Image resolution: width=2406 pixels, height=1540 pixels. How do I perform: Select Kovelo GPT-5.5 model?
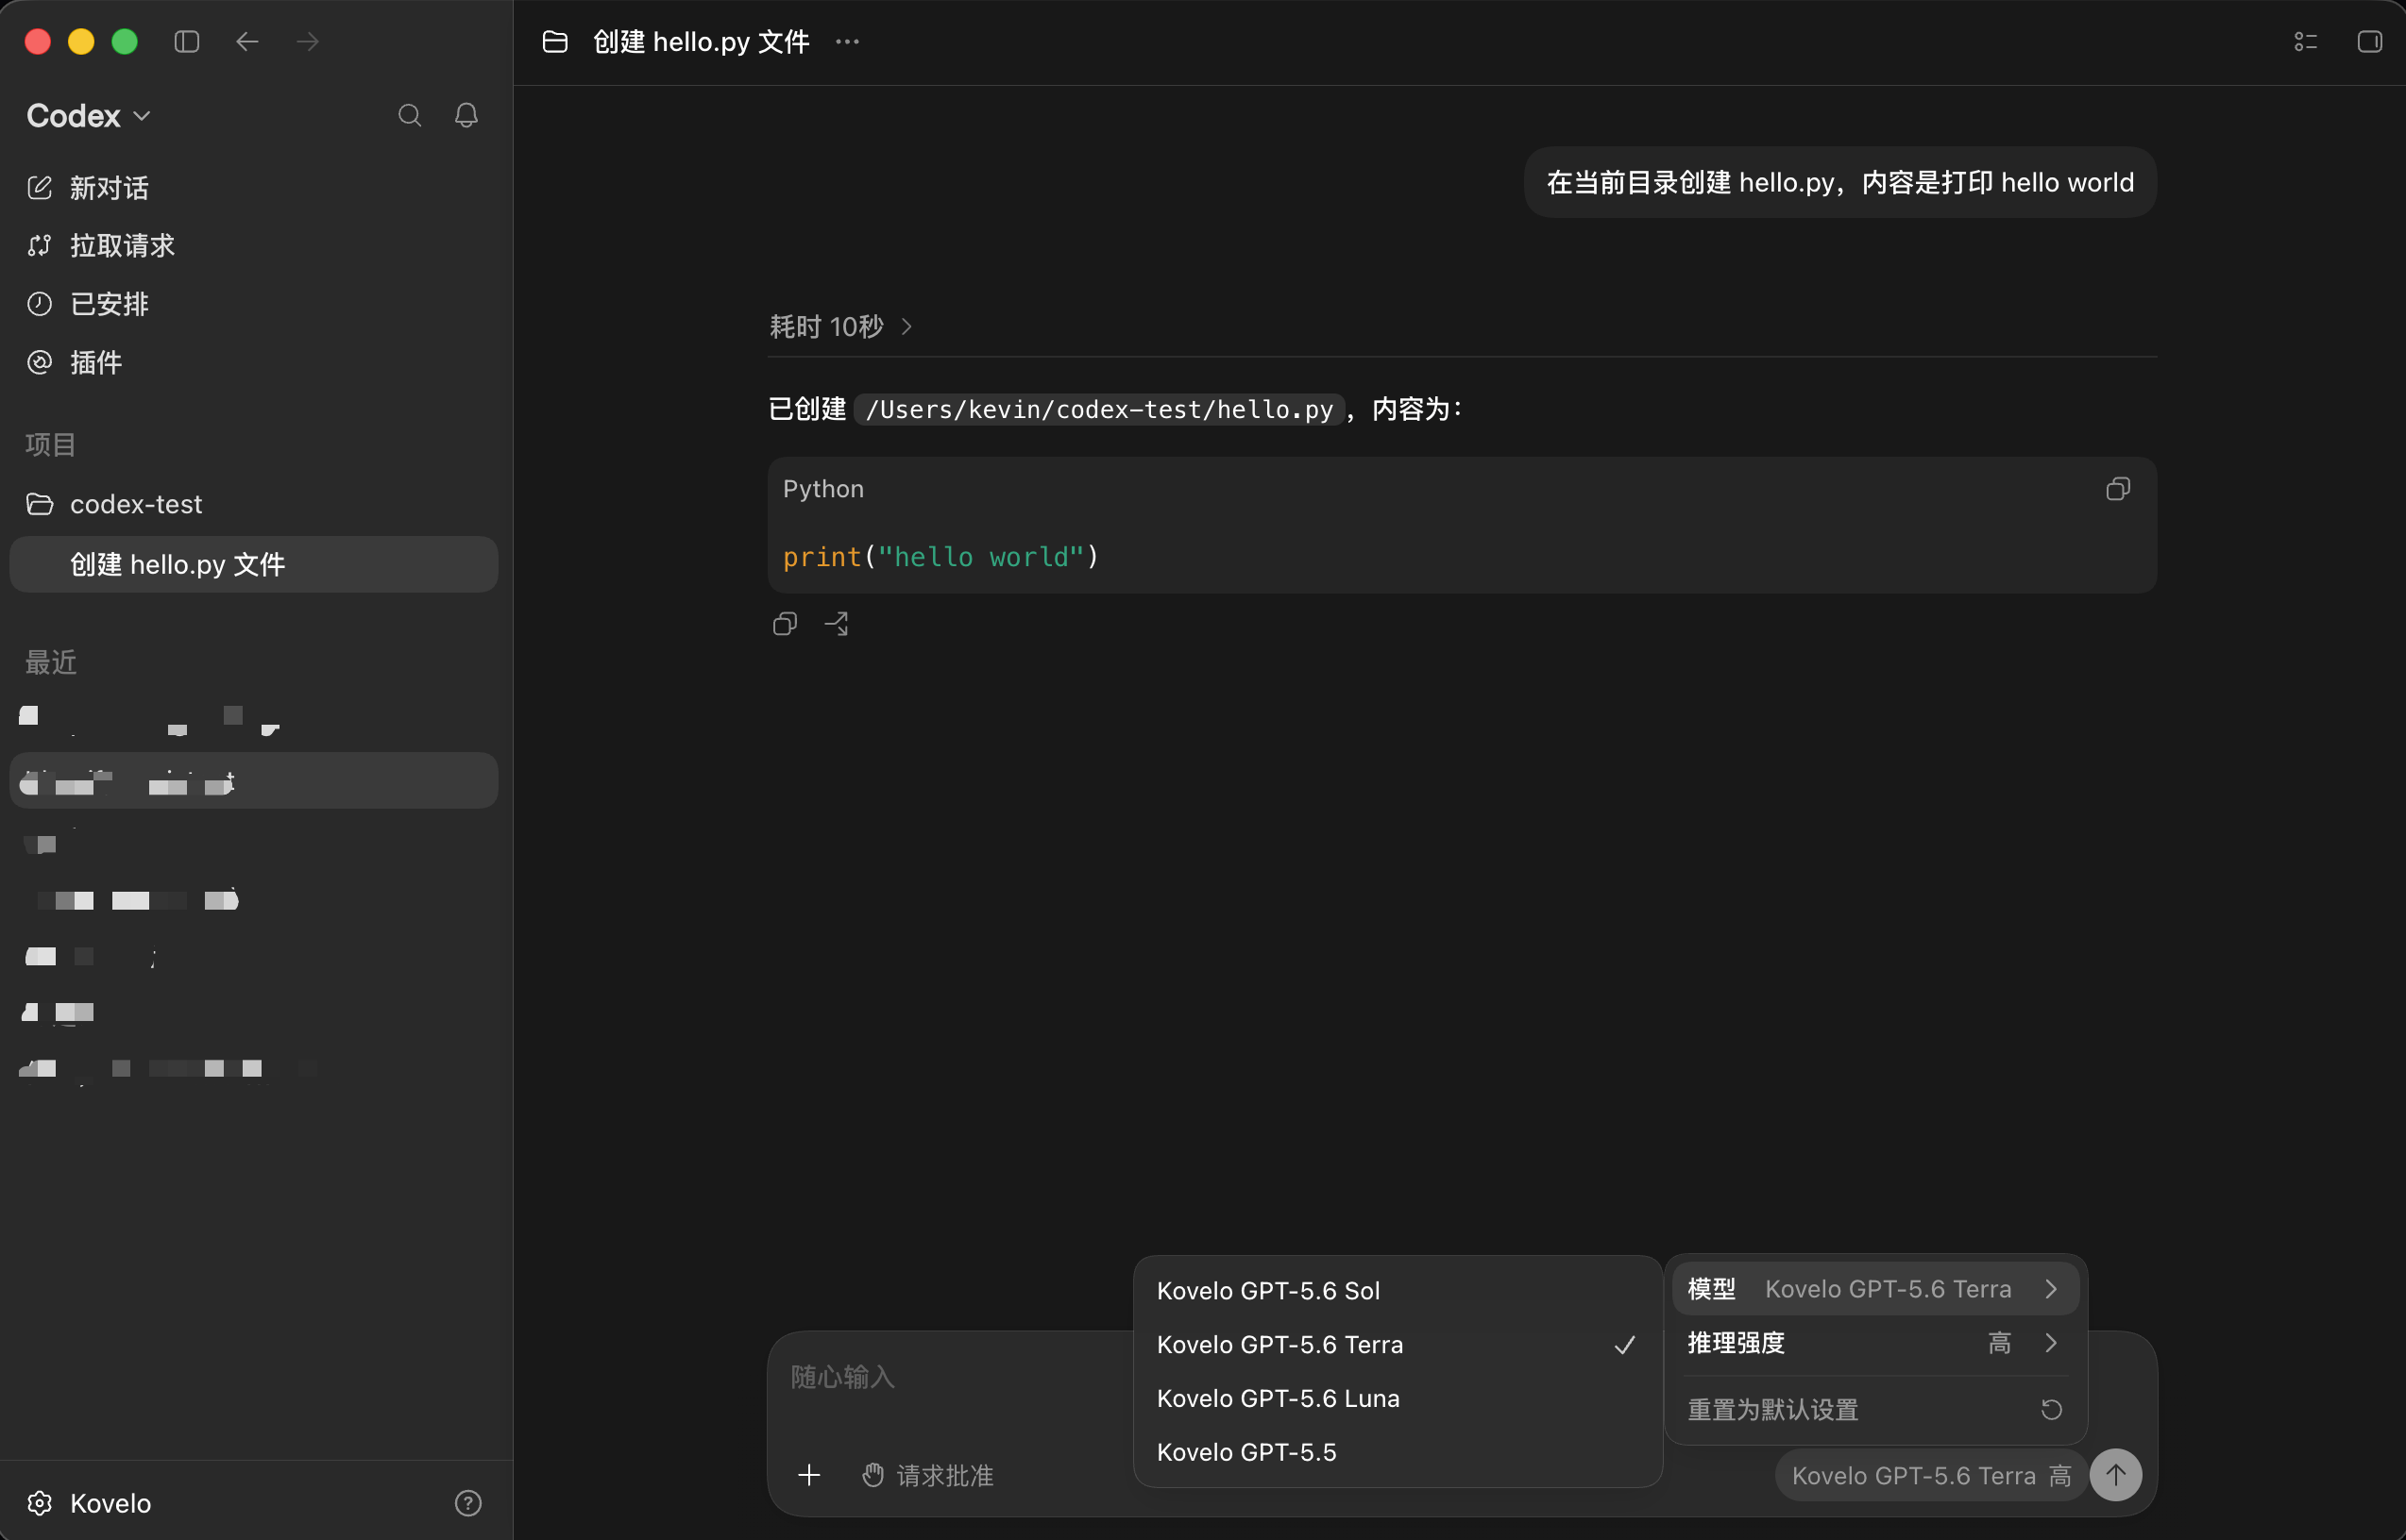click(1398, 1453)
